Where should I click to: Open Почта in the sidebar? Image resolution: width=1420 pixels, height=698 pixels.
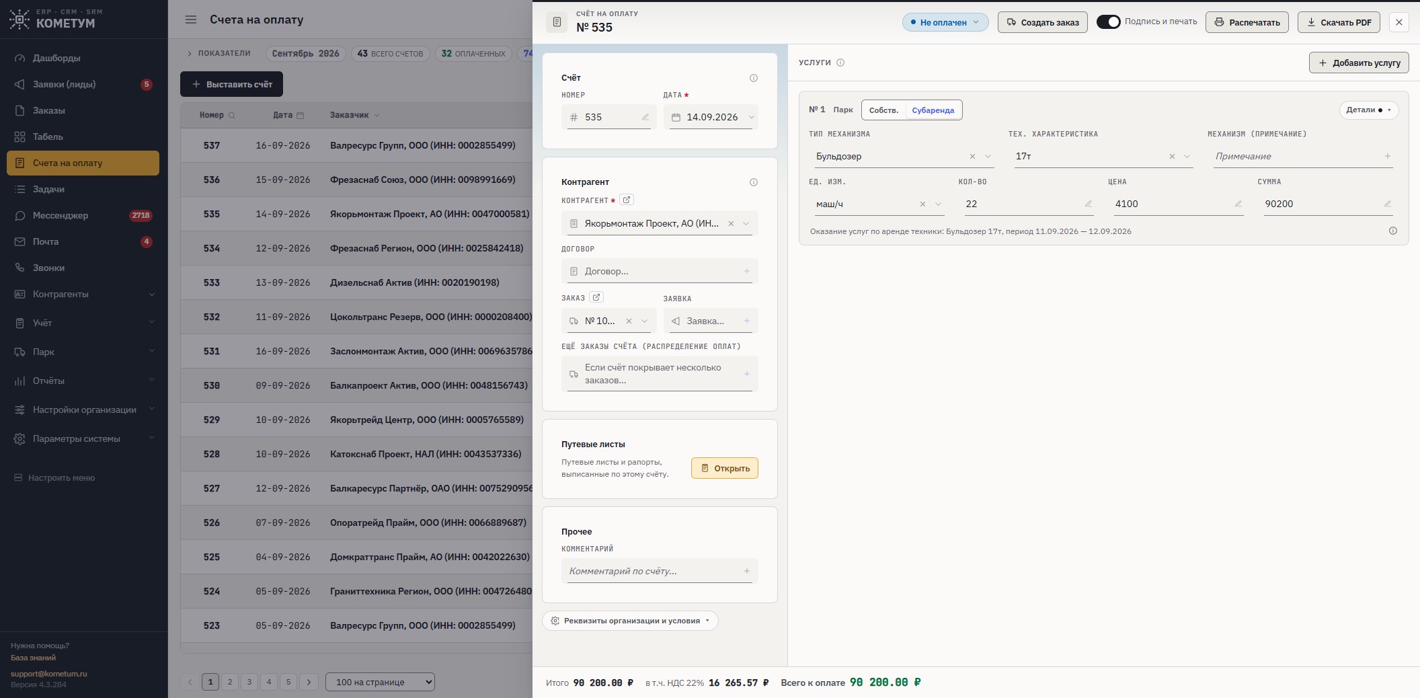pyautogui.click(x=83, y=241)
